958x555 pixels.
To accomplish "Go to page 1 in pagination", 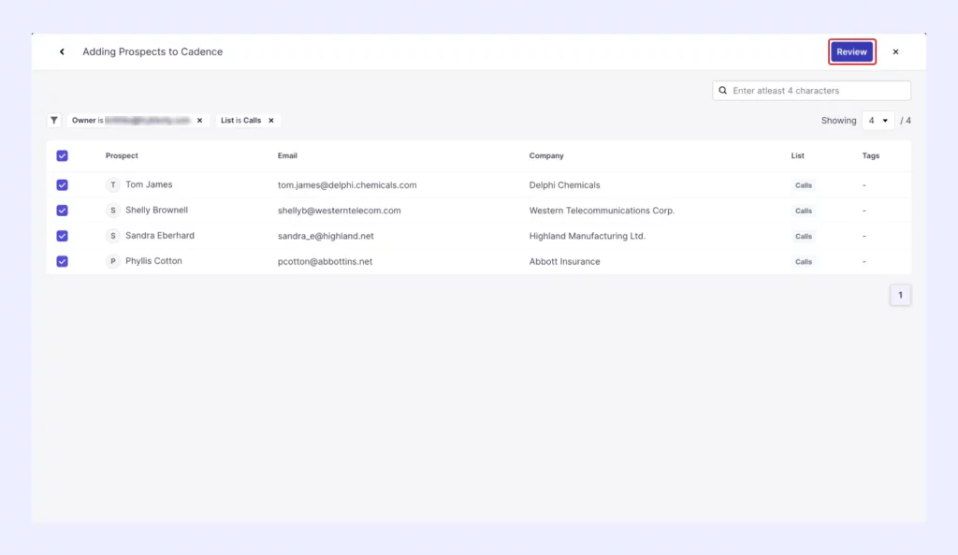I will tap(900, 296).
